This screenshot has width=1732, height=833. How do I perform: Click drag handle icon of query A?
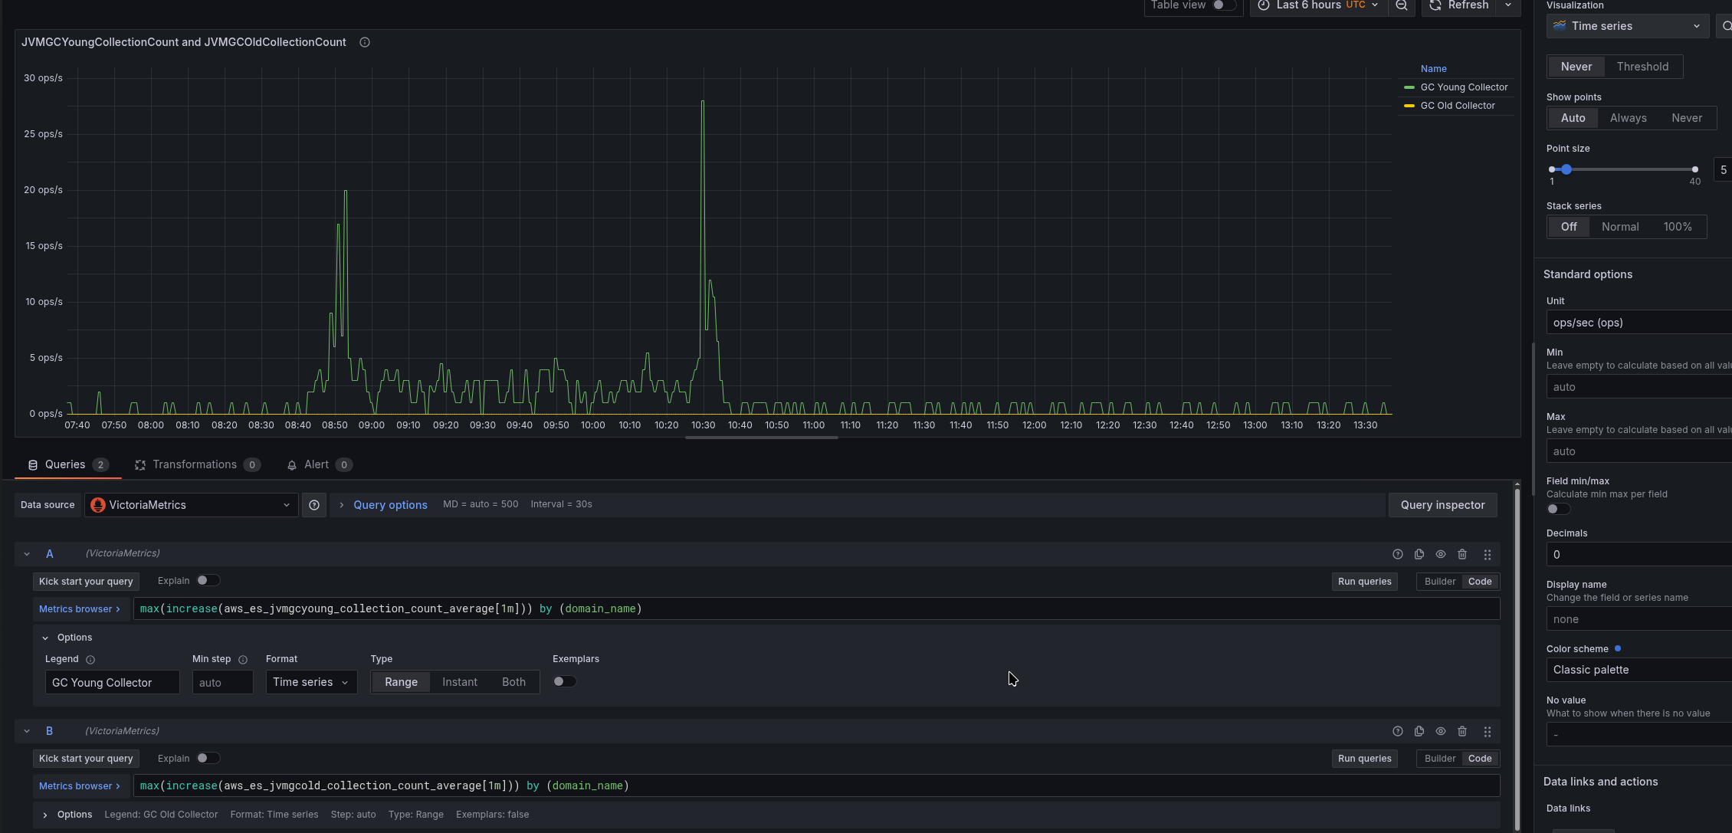click(x=1488, y=554)
